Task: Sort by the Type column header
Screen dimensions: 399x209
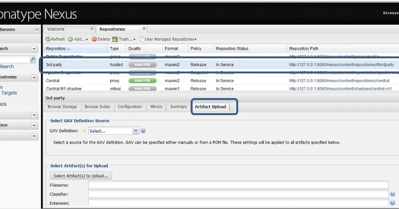Action: coord(117,48)
